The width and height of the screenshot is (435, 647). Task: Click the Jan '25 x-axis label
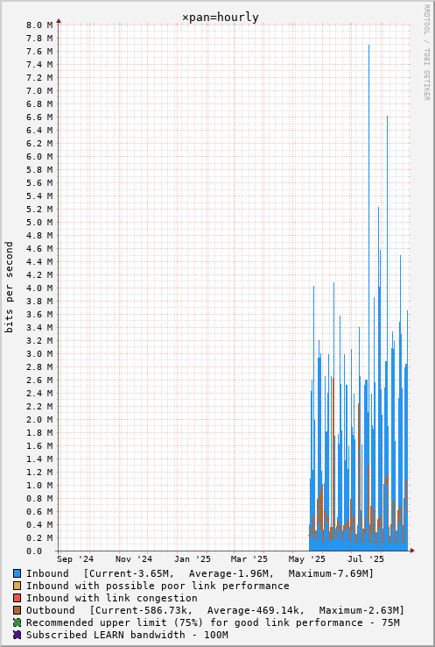(192, 559)
